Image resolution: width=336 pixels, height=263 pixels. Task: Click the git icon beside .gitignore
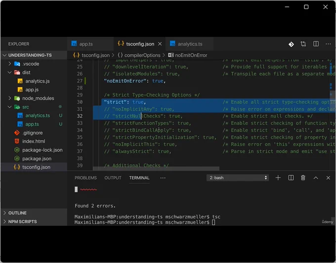(17, 133)
